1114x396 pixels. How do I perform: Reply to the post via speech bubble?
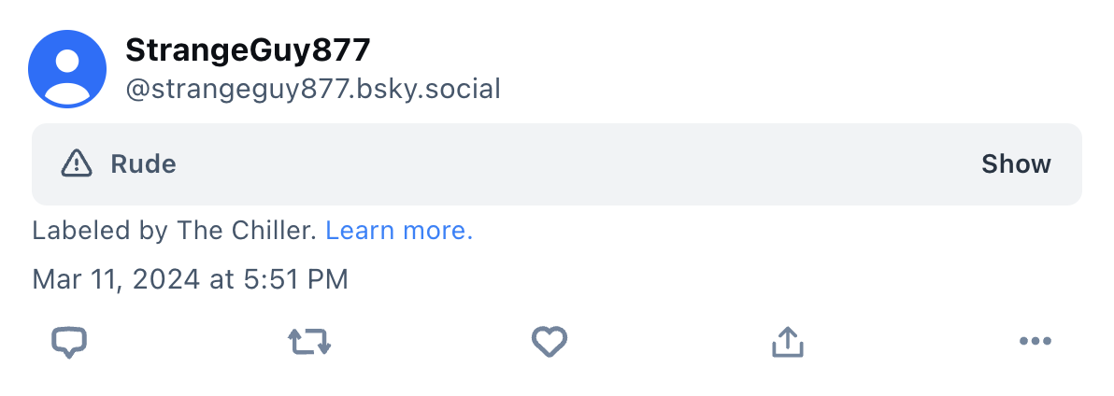pos(68,343)
